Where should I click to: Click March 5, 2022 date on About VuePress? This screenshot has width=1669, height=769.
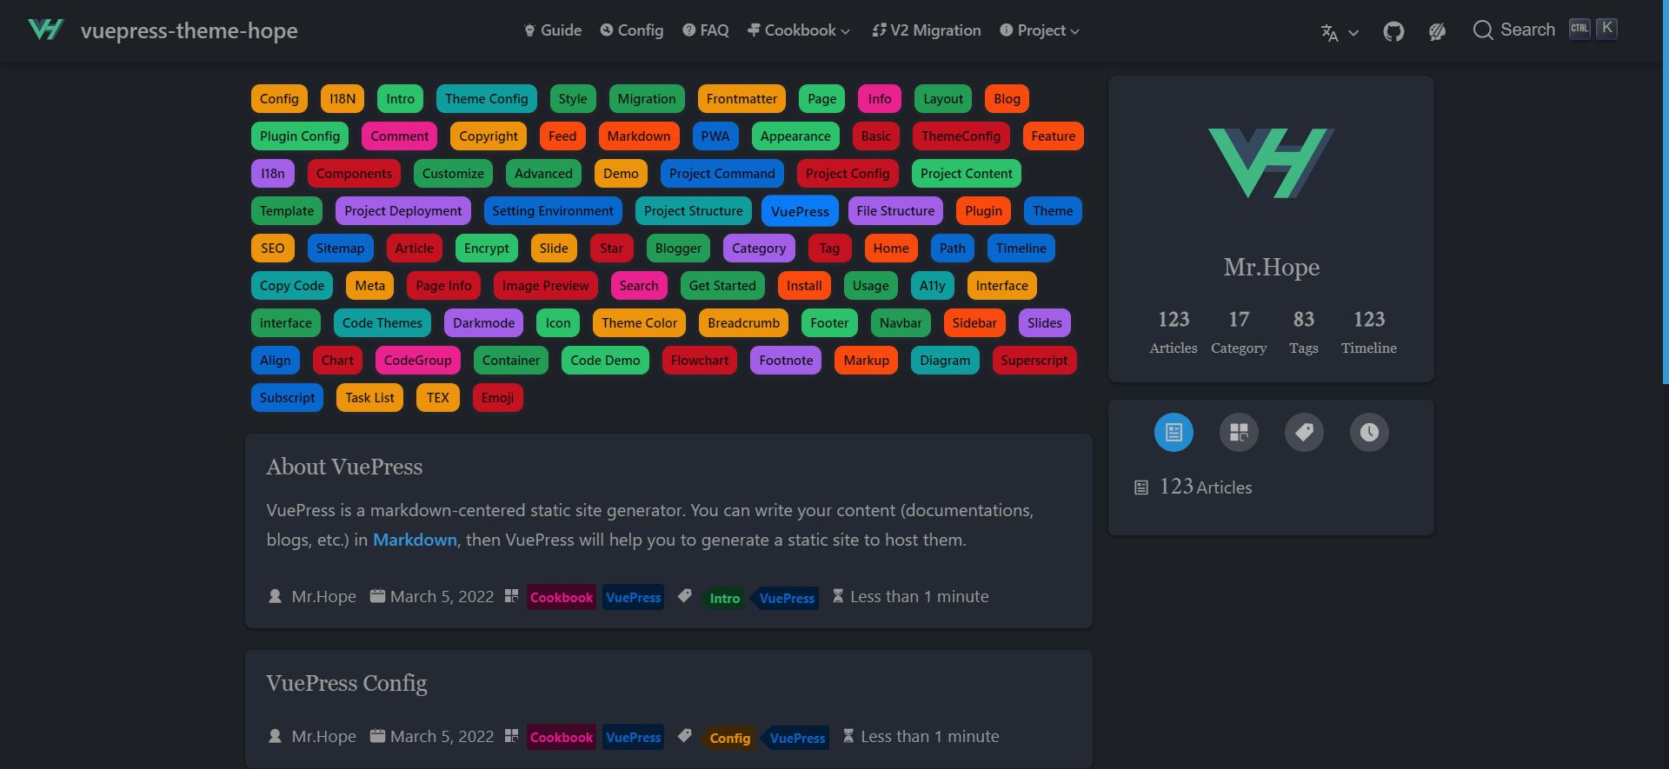pyautogui.click(x=432, y=596)
